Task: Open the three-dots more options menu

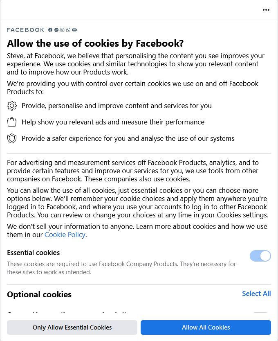Action: (266, 10)
